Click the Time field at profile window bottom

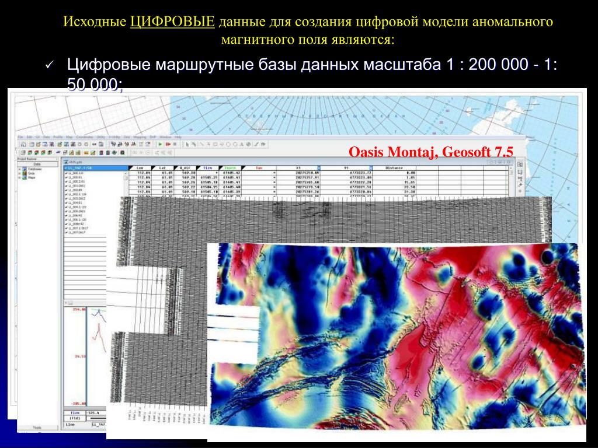point(75,413)
